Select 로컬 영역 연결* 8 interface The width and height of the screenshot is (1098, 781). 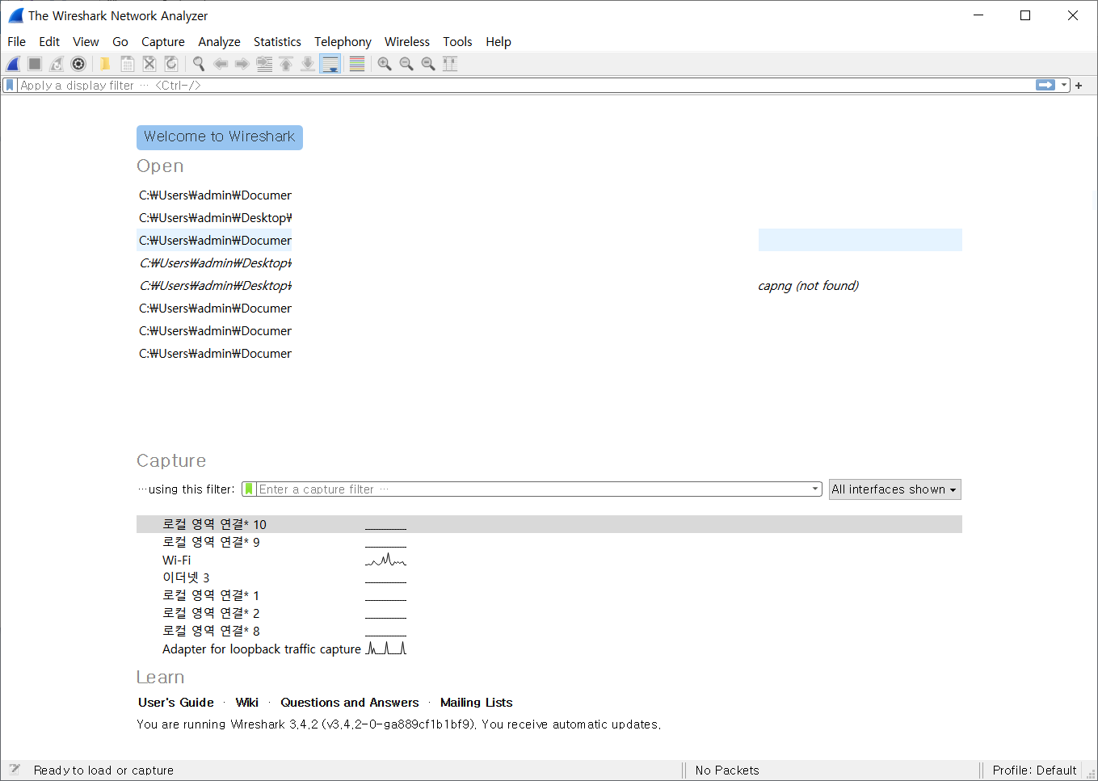pyautogui.click(x=549, y=631)
